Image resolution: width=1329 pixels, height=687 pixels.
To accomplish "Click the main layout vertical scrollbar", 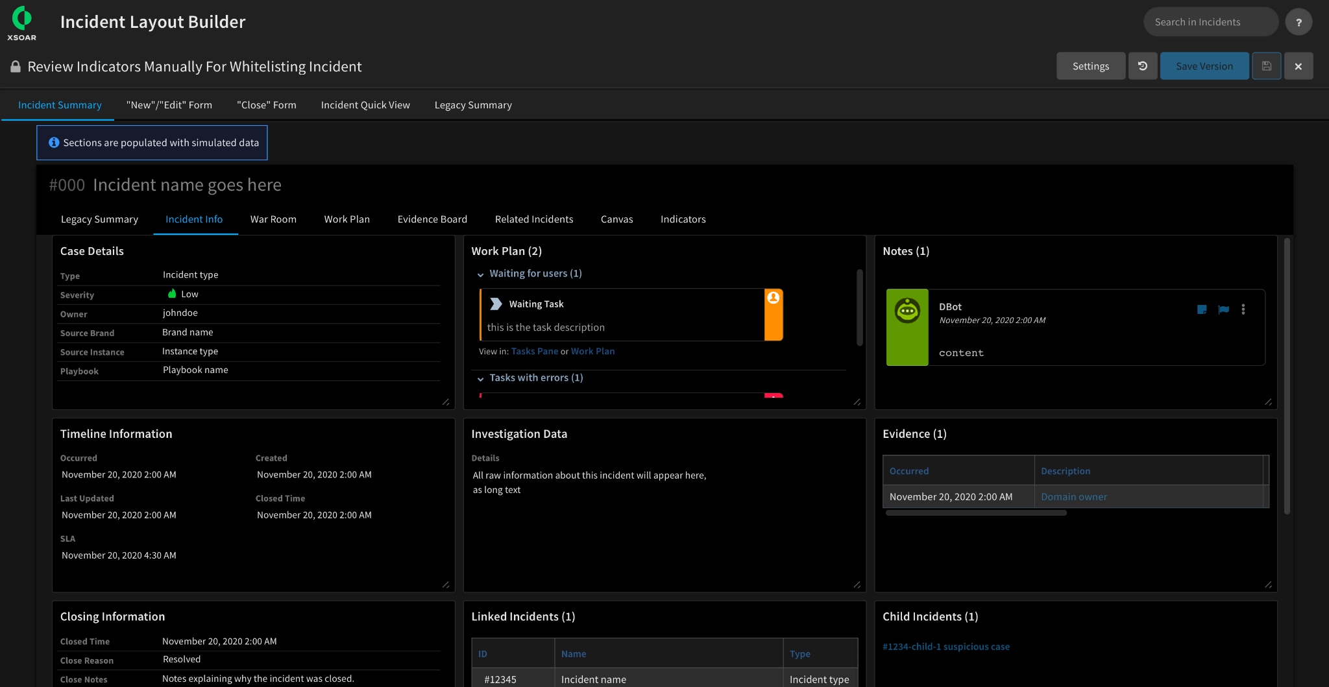I will point(1287,376).
